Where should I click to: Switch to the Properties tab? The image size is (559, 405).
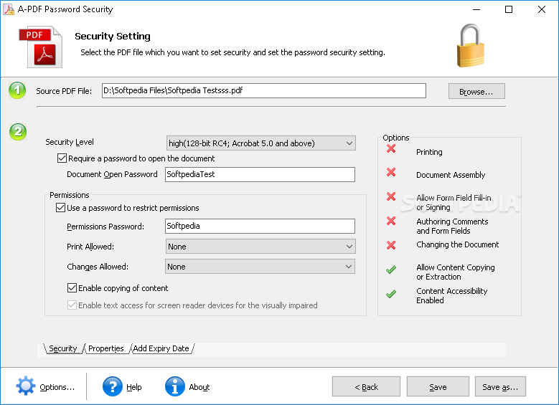[x=106, y=348]
